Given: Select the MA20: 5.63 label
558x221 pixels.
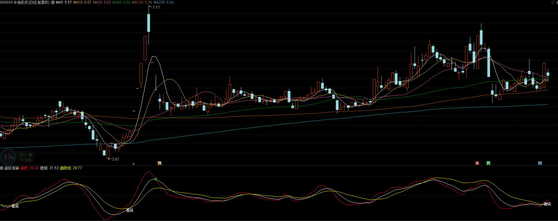Looking at the screenshot, I should [x=102, y=2].
